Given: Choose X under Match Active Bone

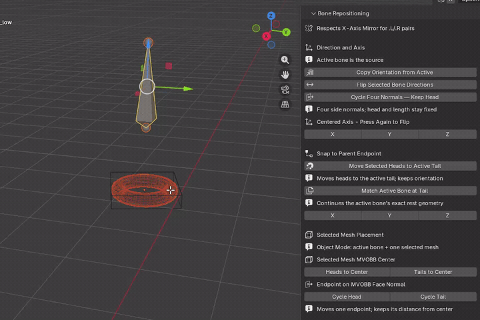Looking at the screenshot, I should click(333, 215).
